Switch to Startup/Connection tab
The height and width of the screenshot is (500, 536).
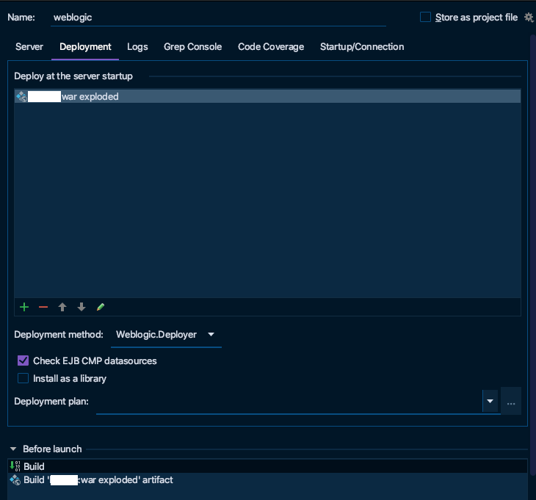(362, 47)
